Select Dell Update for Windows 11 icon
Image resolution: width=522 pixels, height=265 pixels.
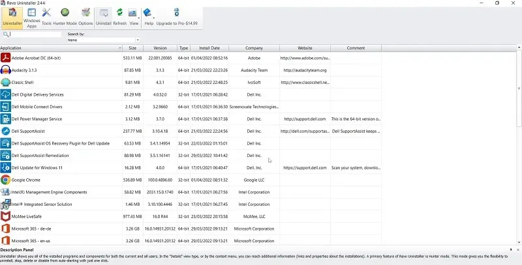(x=6, y=168)
